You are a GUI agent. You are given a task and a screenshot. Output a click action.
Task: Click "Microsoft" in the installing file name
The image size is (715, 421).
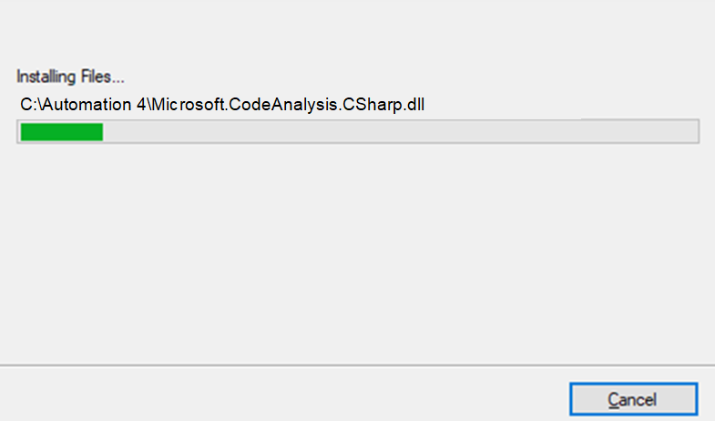pos(187,104)
